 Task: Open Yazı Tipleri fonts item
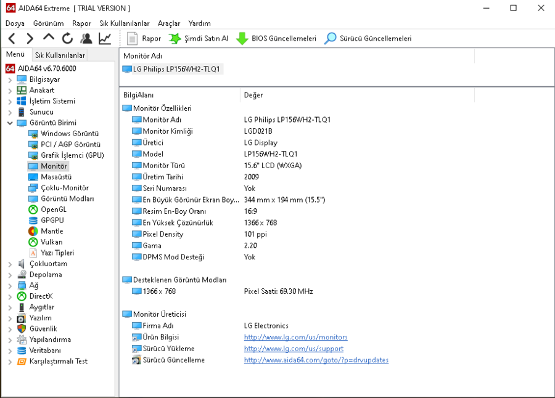pos(57,253)
